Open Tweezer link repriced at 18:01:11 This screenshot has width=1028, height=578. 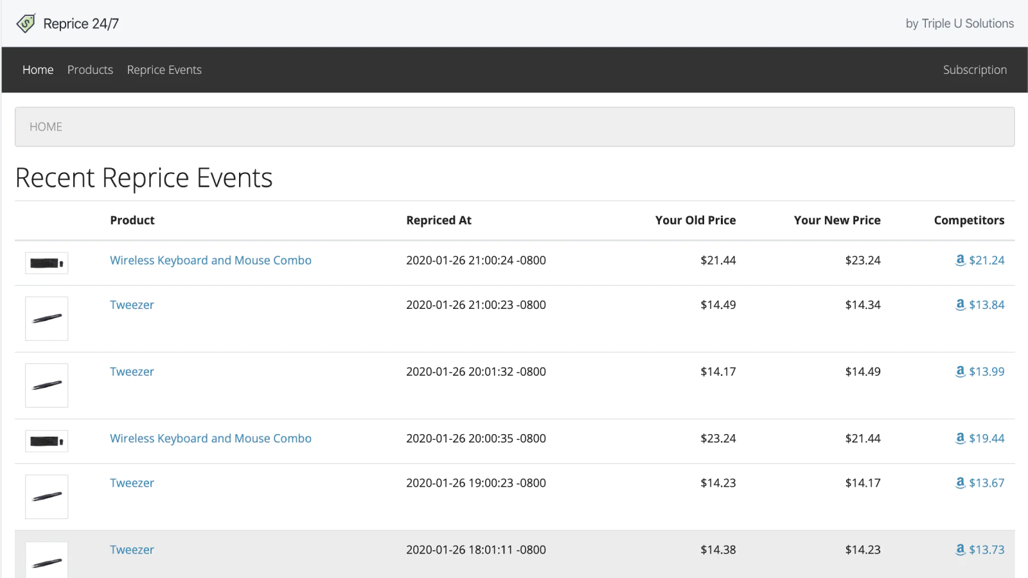tap(132, 550)
